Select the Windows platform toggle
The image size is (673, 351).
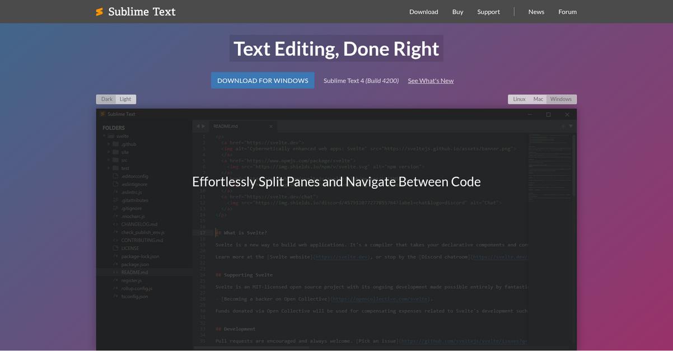coord(561,99)
